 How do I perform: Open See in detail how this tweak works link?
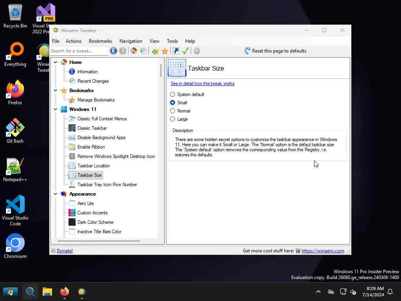click(202, 83)
